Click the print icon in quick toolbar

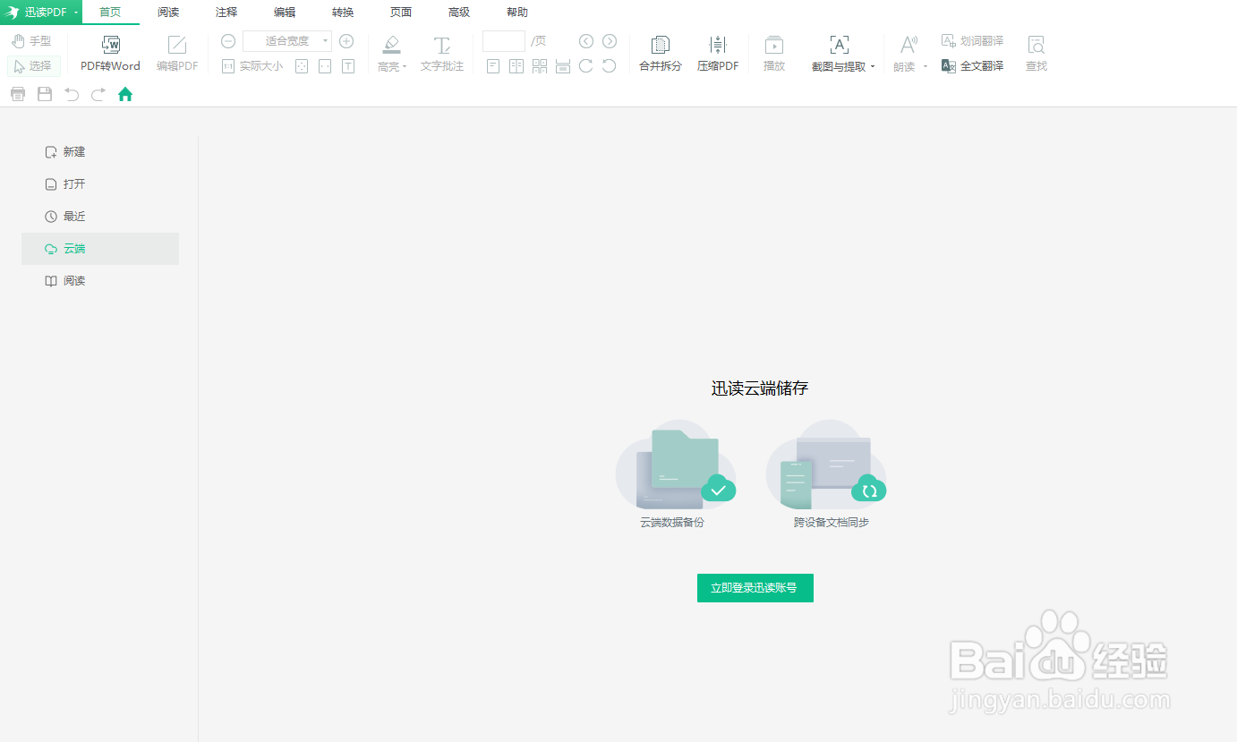tap(18, 94)
